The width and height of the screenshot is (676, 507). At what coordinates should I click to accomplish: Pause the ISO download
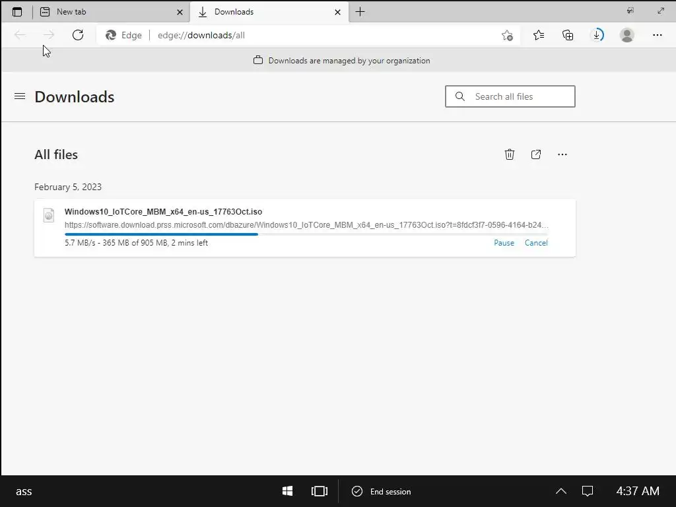(x=504, y=243)
